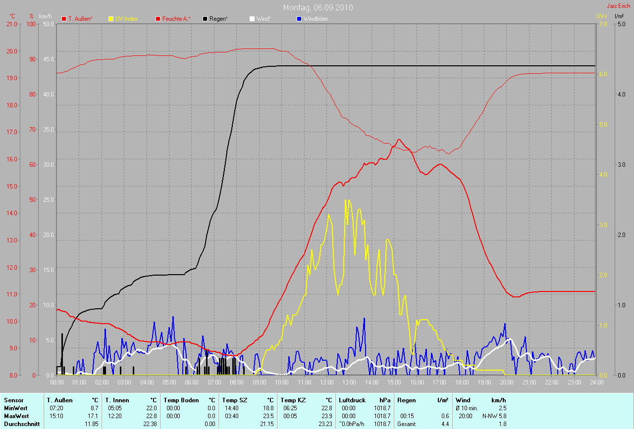Click the 'Temp Boden' column header
The height and width of the screenshot is (429, 634).
[x=181, y=400]
